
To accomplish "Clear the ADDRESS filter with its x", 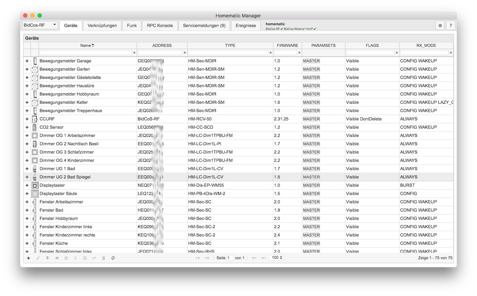I will (x=185, y=53).
